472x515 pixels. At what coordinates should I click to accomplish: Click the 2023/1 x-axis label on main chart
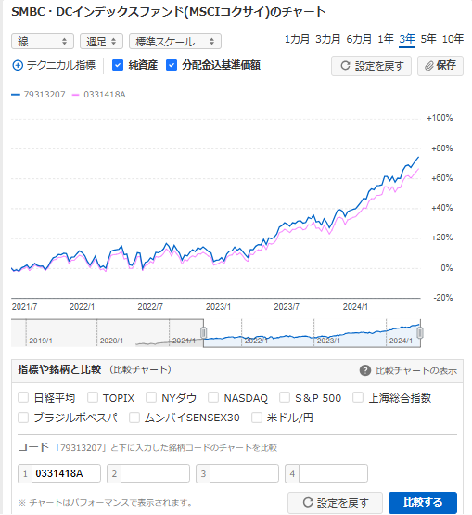click(x=218, y=307)
